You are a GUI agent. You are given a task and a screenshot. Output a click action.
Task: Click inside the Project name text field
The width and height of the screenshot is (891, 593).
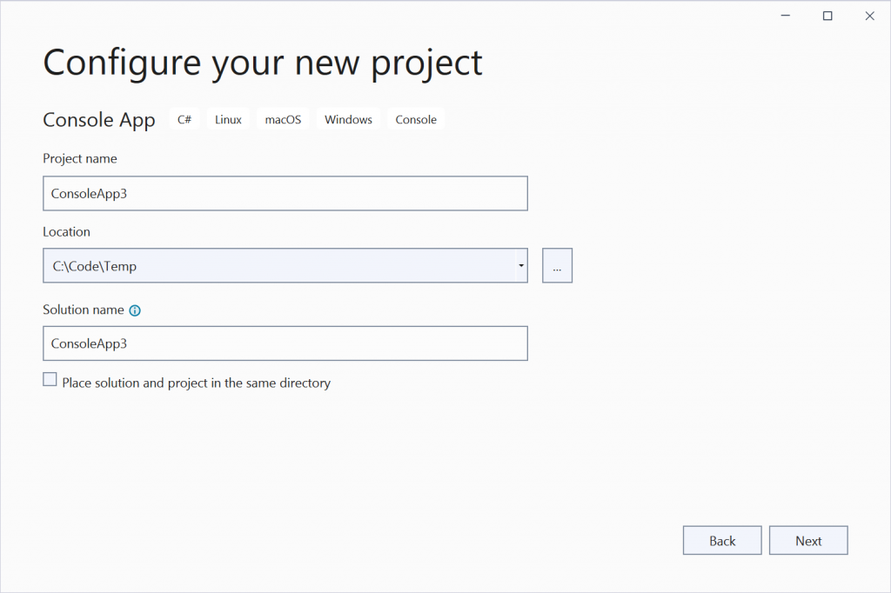(285, 193)
